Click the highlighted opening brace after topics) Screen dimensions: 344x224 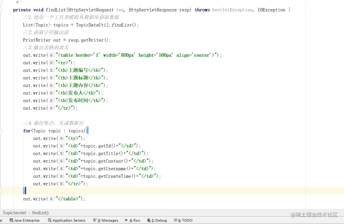click(87, 131)
